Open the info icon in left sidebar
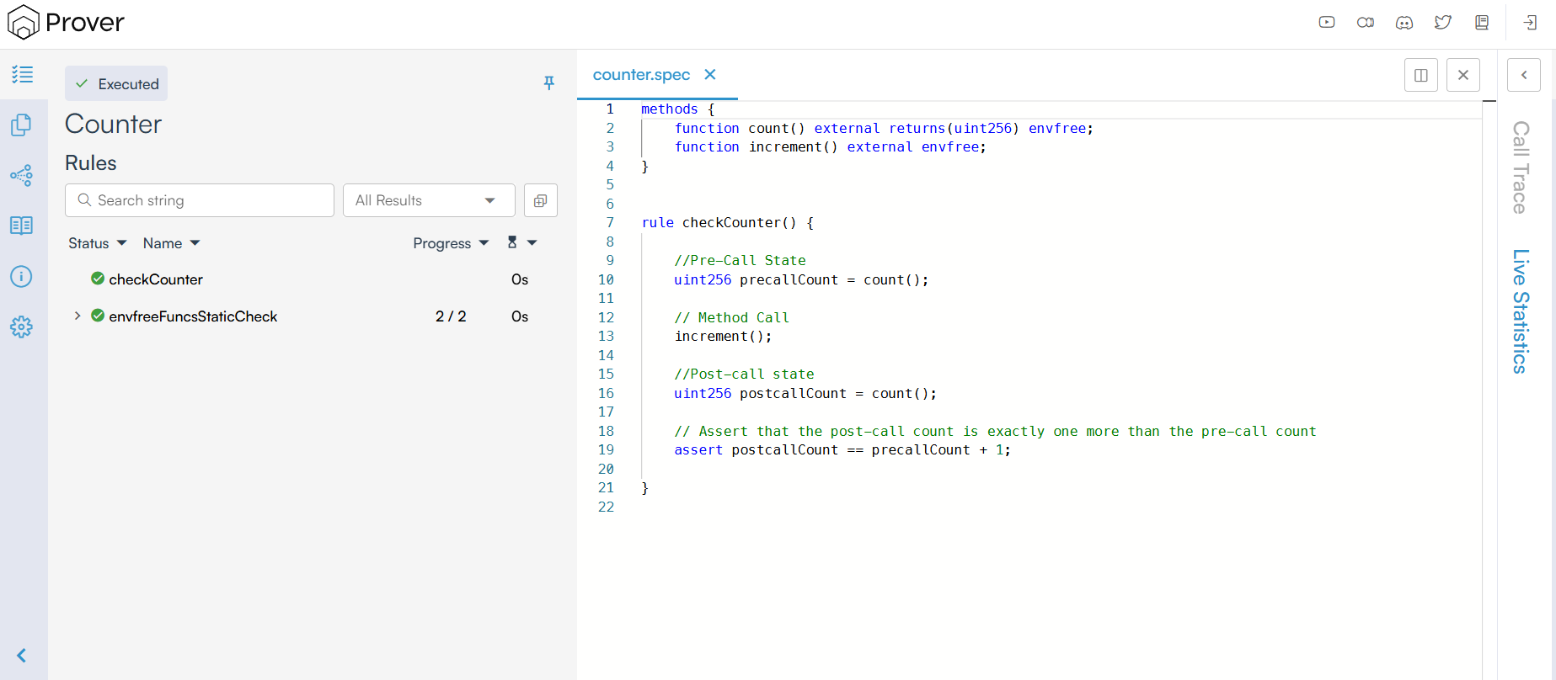The width and height of the screenshot is (1556, 680). (x=22, y=276)
